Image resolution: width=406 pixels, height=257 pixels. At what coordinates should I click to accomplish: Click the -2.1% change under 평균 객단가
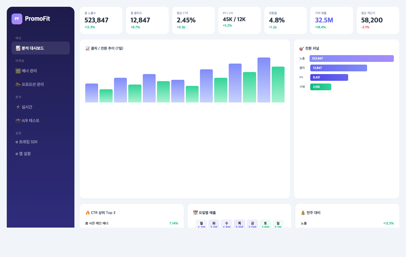click(x=365, y=27)
